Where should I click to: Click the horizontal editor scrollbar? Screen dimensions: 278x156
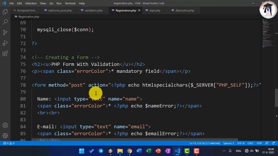coord(135,140)
